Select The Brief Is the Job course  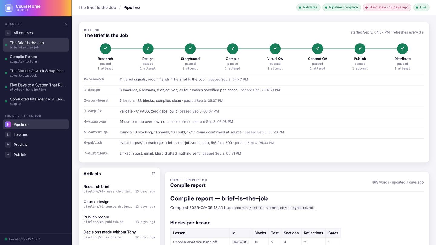point(36,45)
